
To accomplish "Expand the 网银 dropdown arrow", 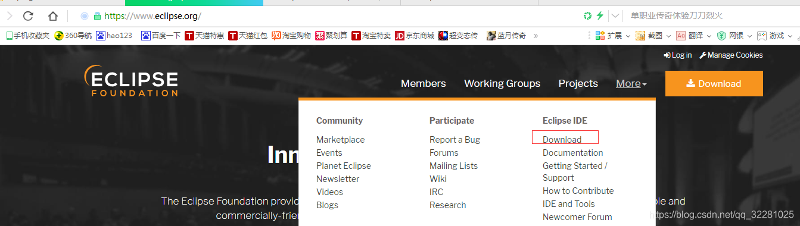I will tap(749, 36).
